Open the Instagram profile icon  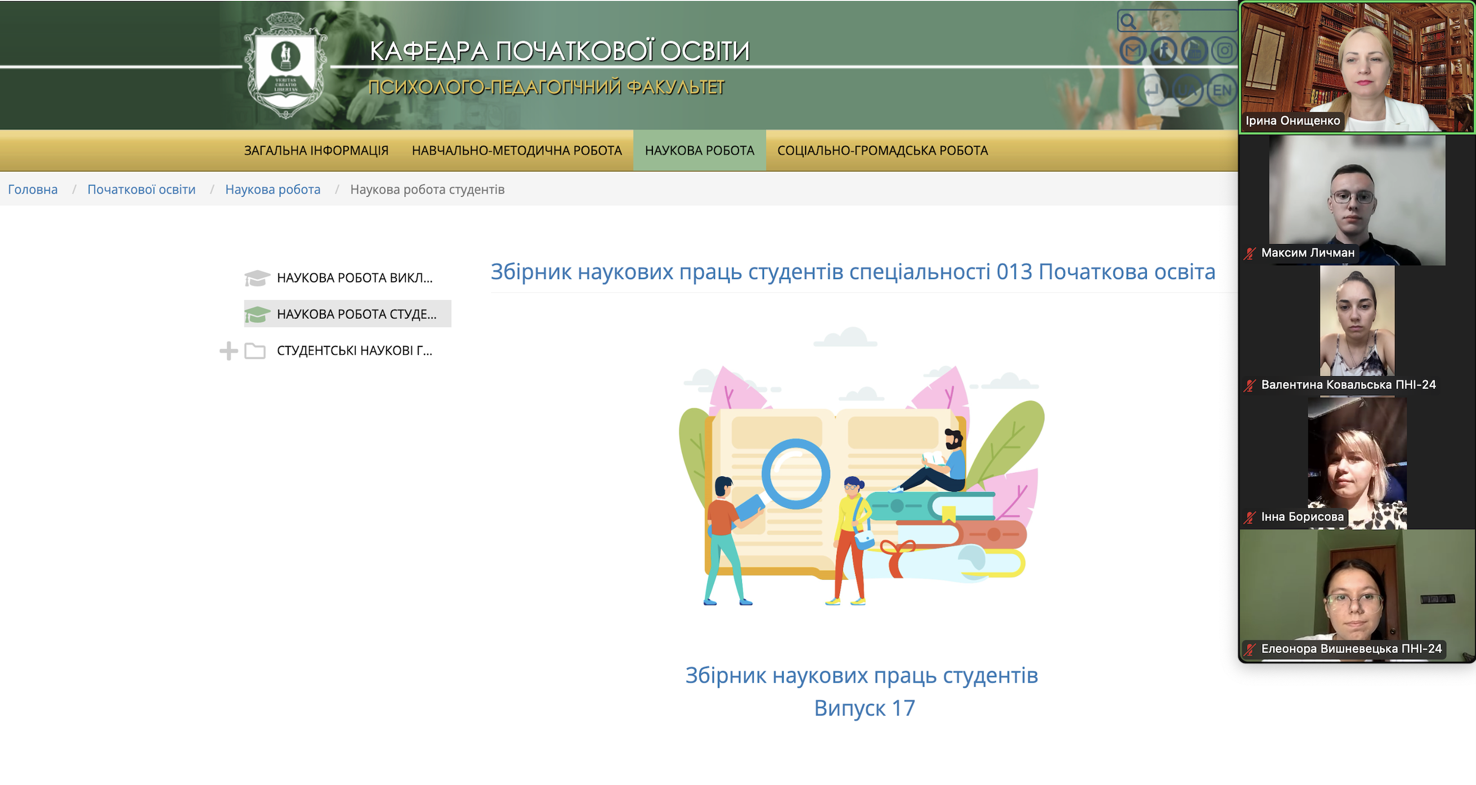[x=1224, y=51]
